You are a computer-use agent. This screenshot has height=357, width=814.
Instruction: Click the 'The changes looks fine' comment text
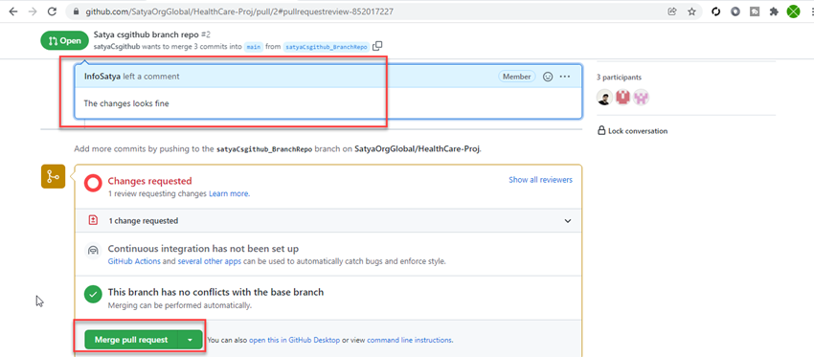click(x=126, y=103)
